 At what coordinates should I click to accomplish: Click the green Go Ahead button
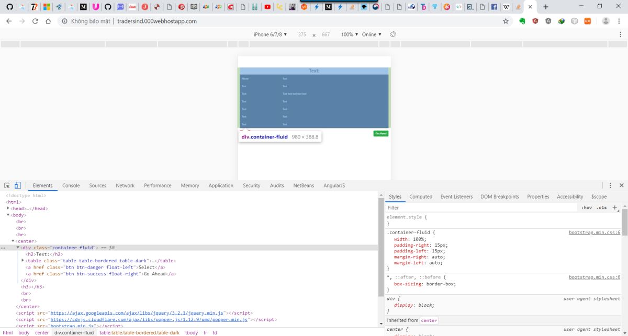[x=381, y=134]
